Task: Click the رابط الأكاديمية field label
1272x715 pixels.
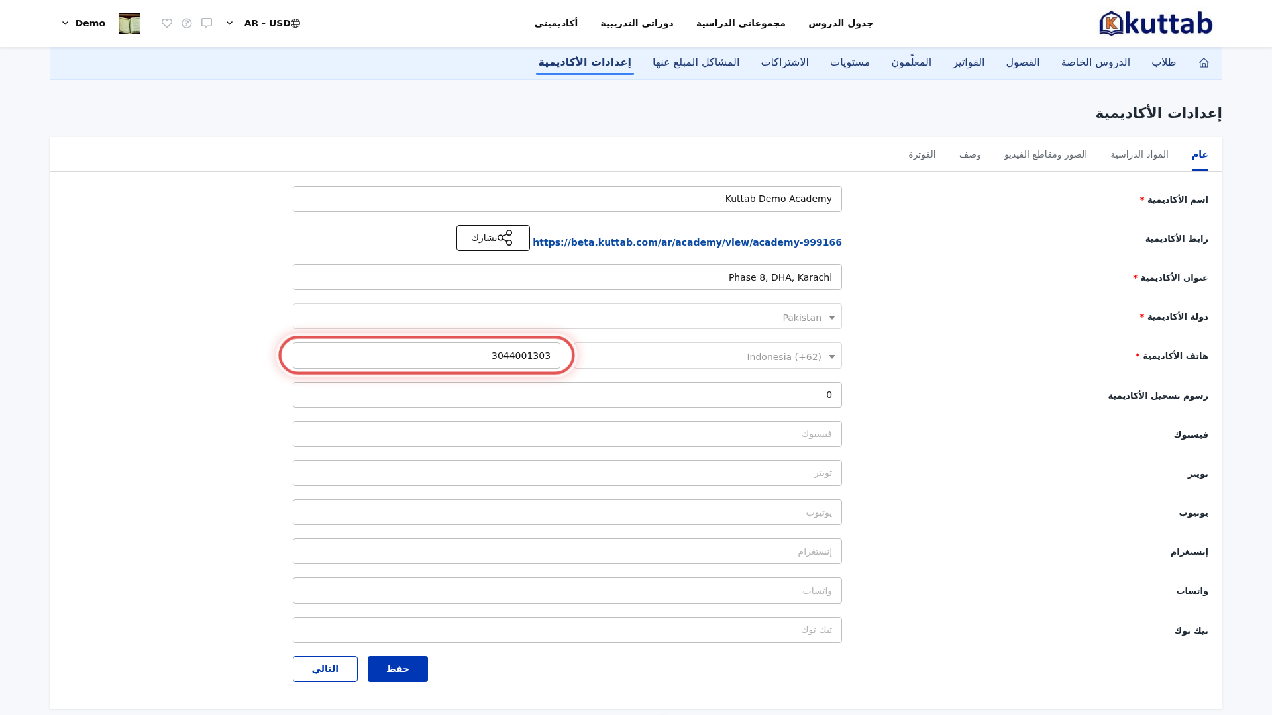Action: 1177,239
